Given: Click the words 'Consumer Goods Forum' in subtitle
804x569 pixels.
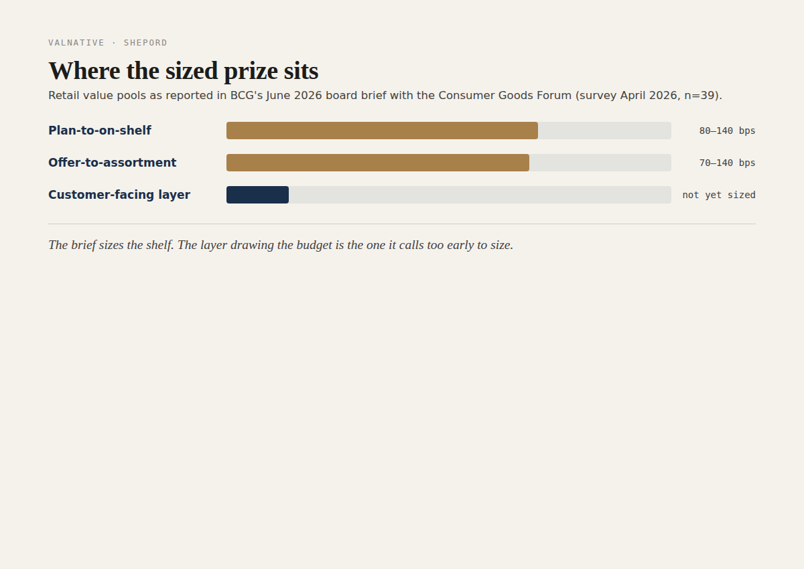Looking at the screenshot, I should coord(505,95).
